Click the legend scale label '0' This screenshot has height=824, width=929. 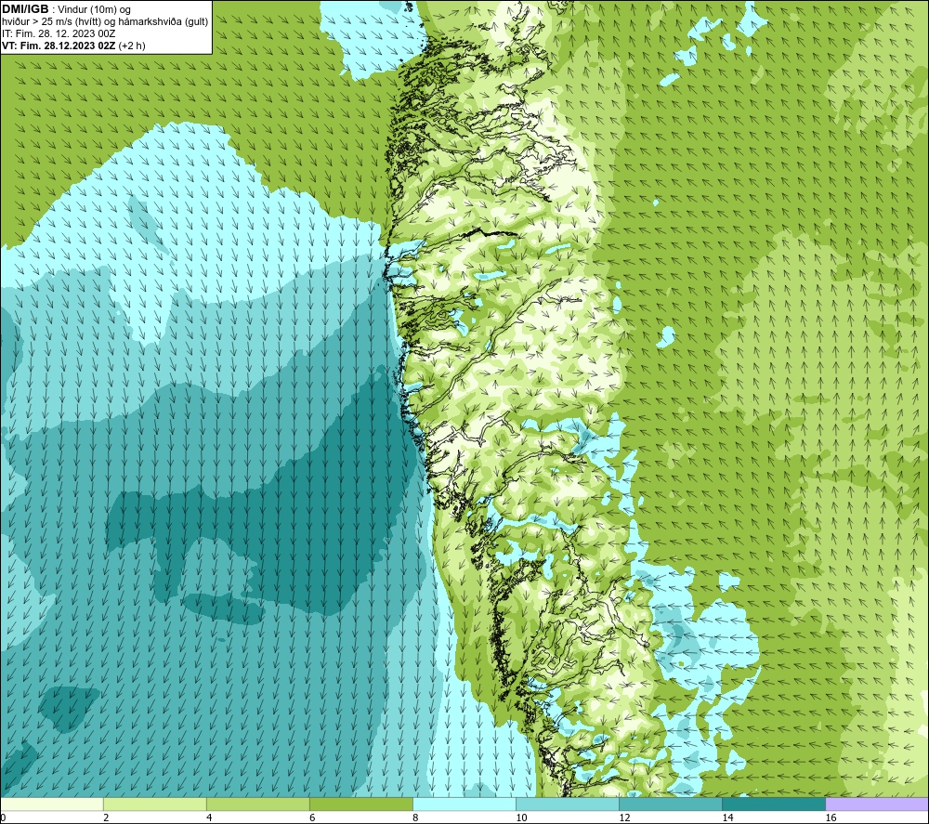pos(4,817)
